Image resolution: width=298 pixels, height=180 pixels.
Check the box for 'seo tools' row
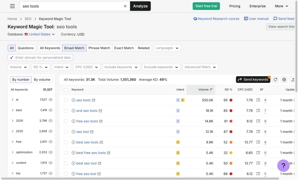[x=66, y=100]
